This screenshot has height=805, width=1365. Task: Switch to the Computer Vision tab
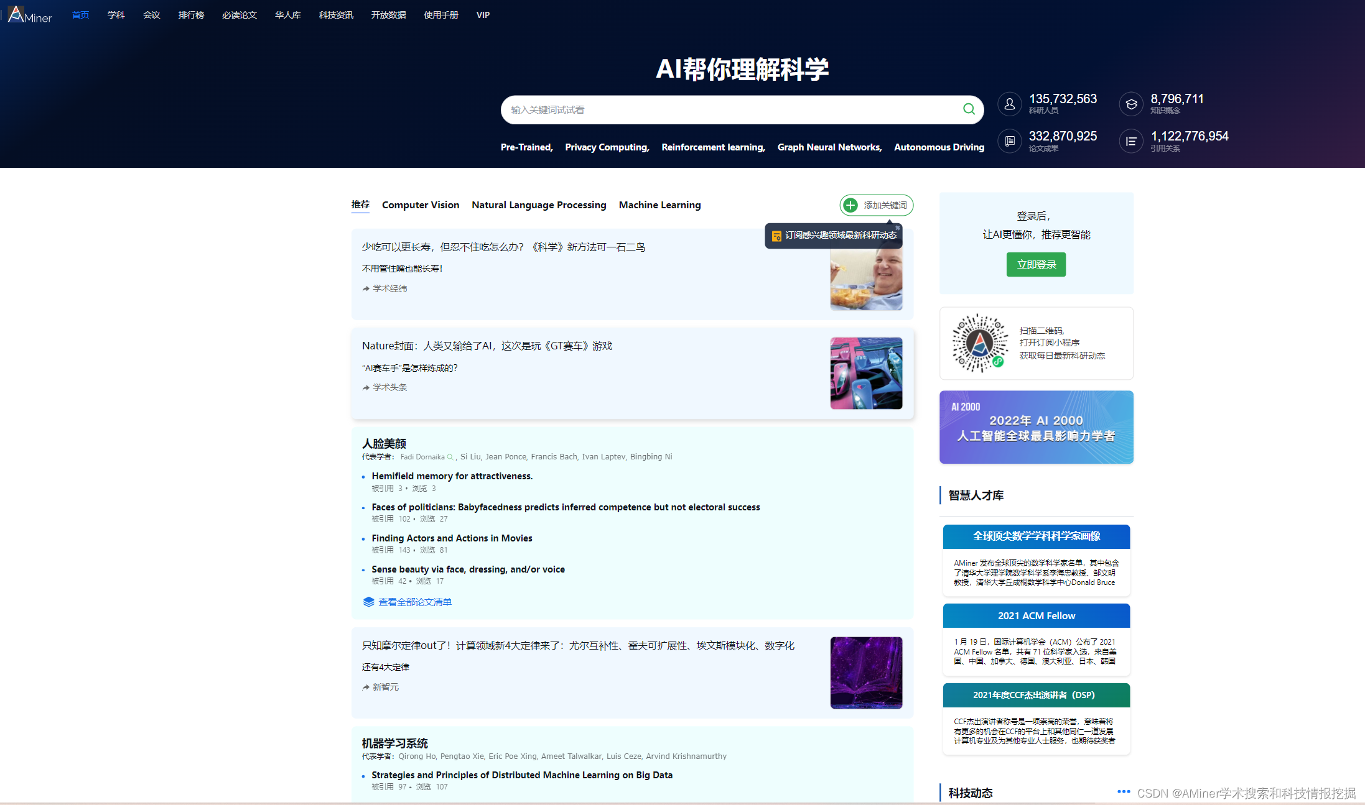tap(420, 205)
